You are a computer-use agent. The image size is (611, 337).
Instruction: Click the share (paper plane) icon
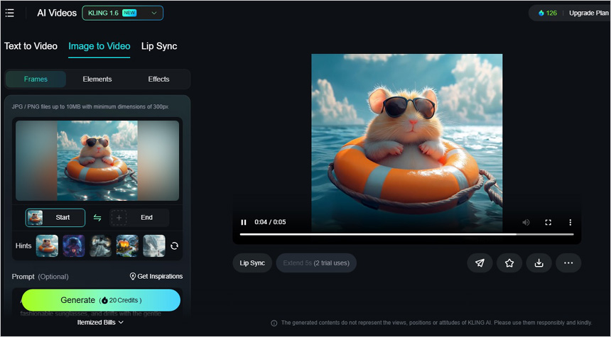click(480, 263)
